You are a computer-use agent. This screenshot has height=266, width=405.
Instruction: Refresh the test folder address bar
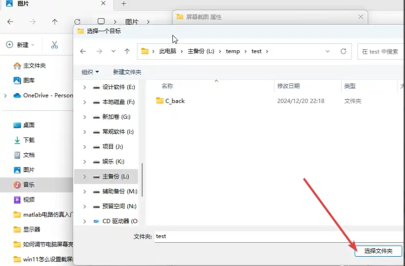tap(343, 51)
